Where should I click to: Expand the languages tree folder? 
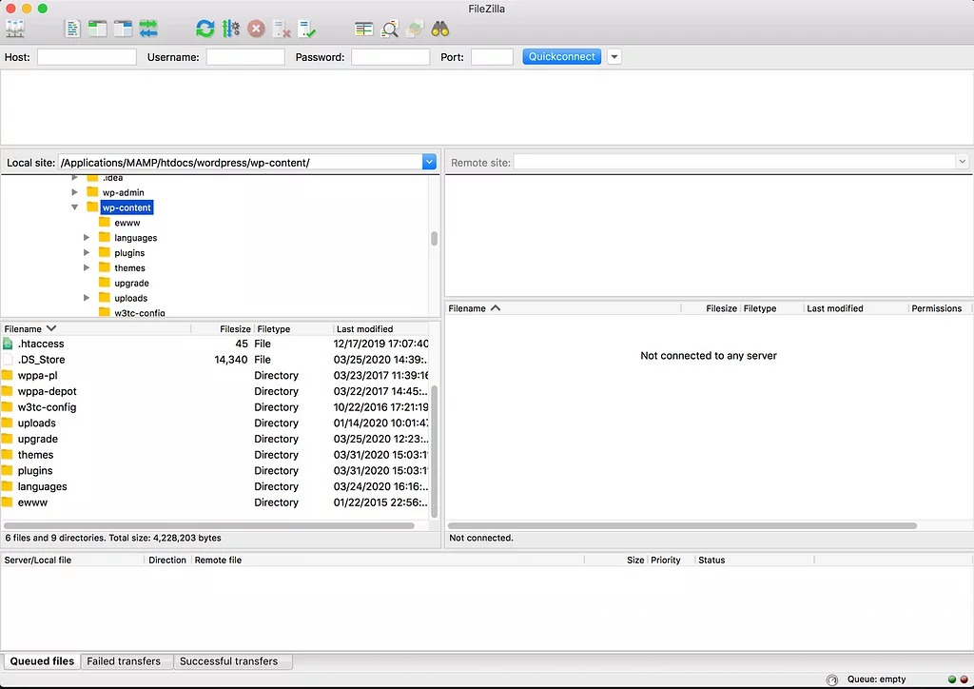pos(87,237)
